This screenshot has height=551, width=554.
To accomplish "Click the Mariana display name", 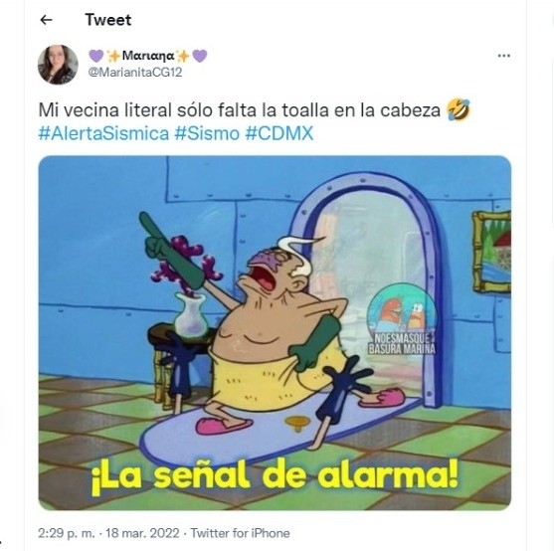I will pos(148,56).
